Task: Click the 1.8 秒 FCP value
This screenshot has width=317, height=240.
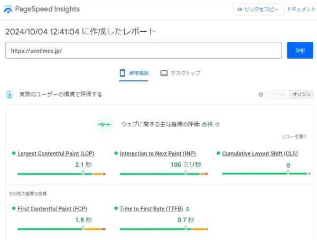Action: click(x=83, y=220)
